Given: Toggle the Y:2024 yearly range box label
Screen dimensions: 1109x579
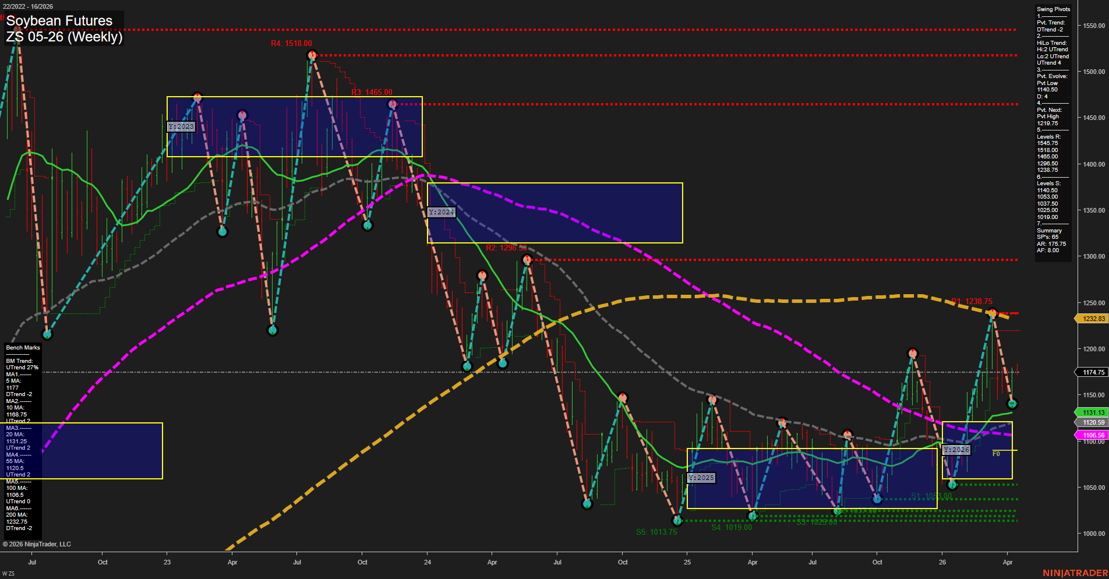Looking at the screenshot, I should click(441, 212).
